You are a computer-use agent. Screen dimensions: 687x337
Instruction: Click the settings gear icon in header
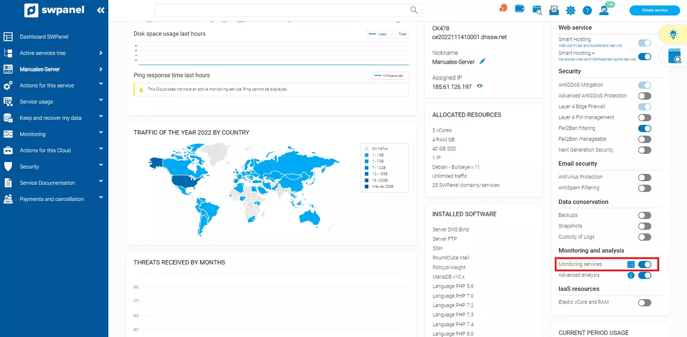click(x=570, y=10)
